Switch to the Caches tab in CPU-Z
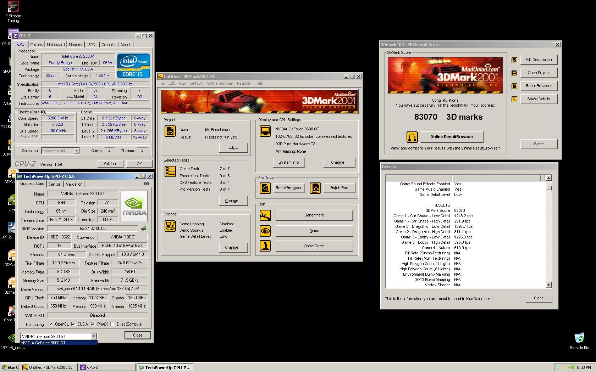This screenshot has width=596, height=372. (36, 45)
